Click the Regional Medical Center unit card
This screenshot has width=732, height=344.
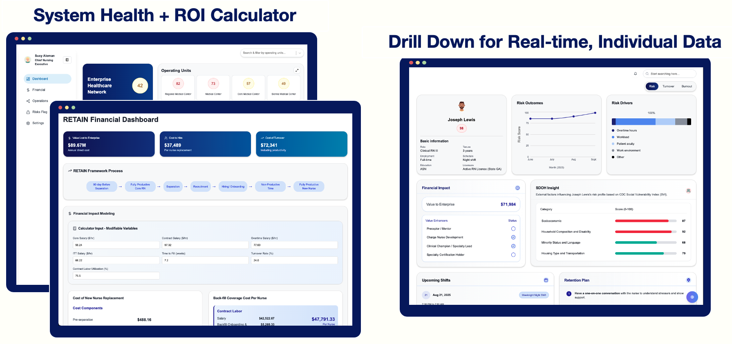pos(178,87)
